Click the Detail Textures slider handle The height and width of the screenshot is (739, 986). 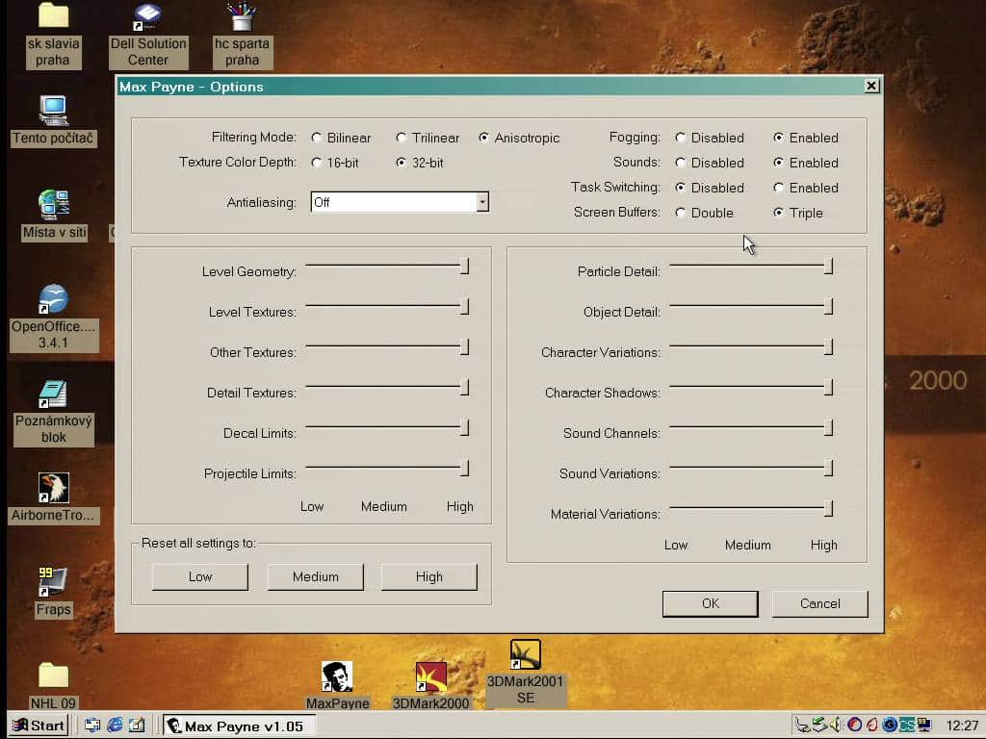click(465, 387)
